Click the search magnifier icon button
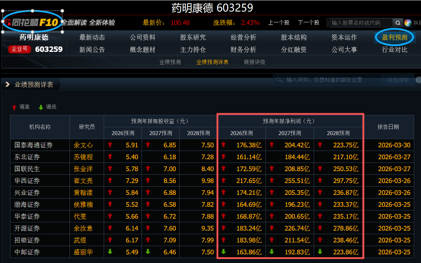This screenshot has height=263, width=421. (398, 23)
